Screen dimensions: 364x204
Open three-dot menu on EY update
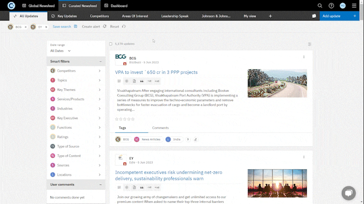pyautogui.click(x=304, y=157)
